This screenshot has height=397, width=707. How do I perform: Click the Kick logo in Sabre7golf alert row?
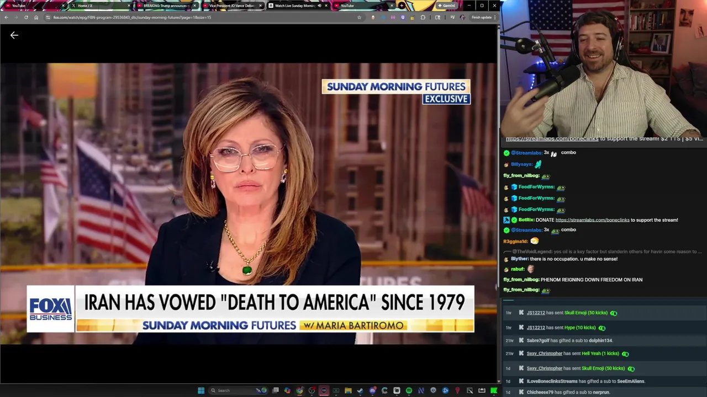click(521, 341)
